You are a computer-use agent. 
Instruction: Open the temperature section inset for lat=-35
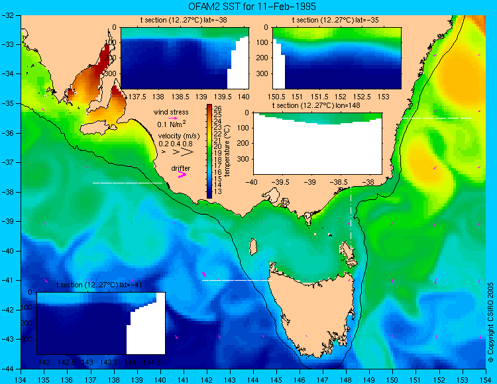(x=337, y=58)
